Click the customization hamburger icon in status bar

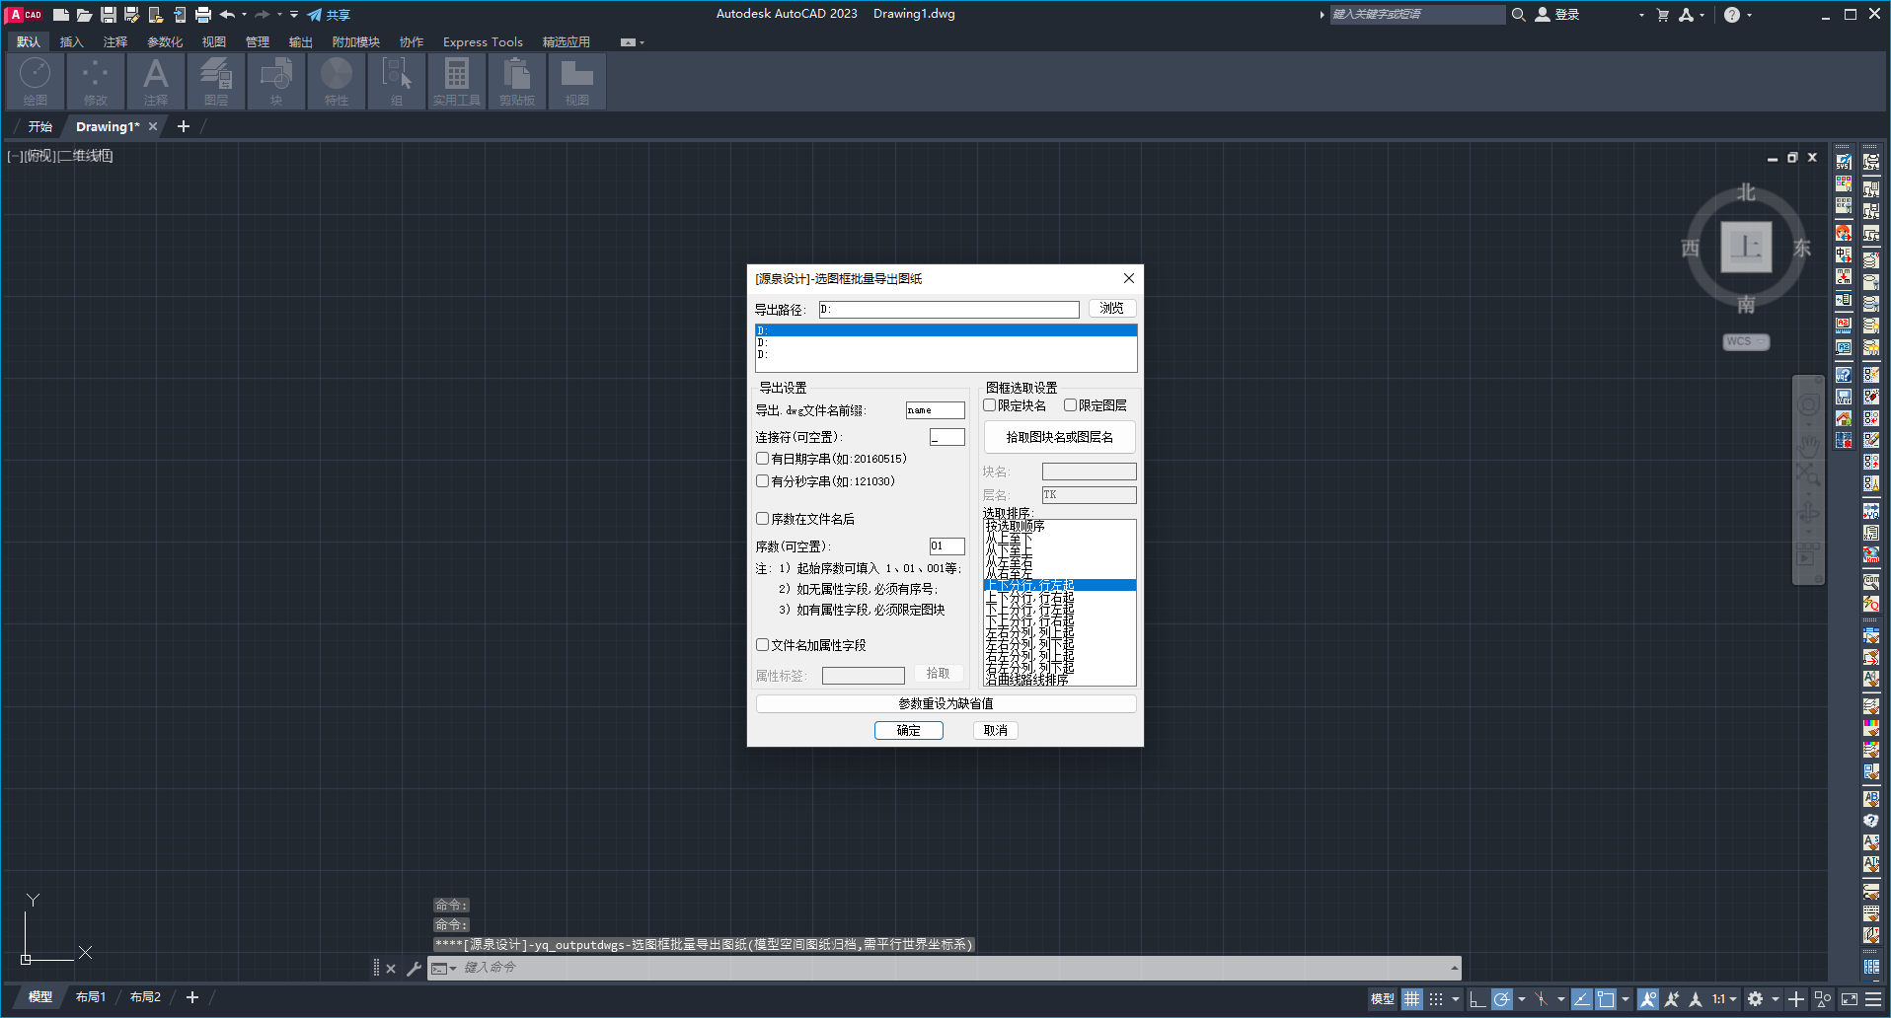[x=1873, y=999]
